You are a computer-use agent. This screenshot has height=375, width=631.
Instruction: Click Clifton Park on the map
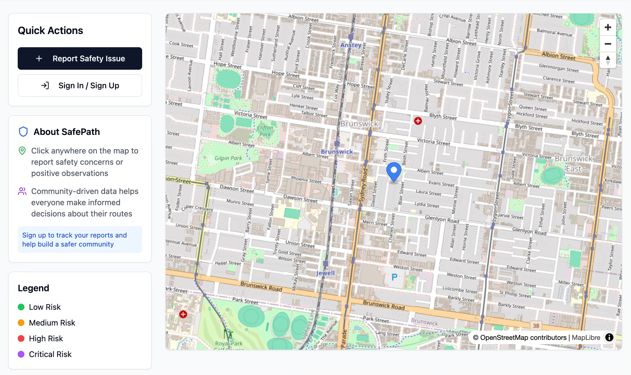click(x=265, y=131)
